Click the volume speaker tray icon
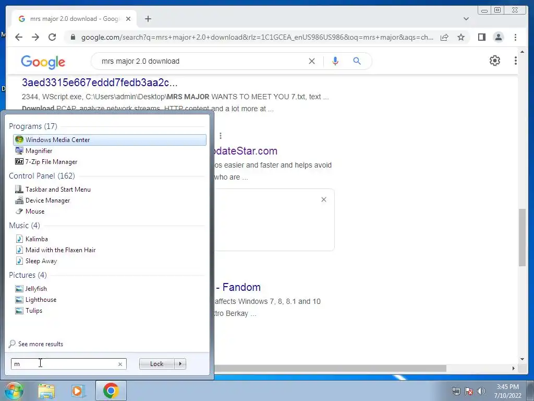Screen dimensions: 534x401 tap(481, 392)
